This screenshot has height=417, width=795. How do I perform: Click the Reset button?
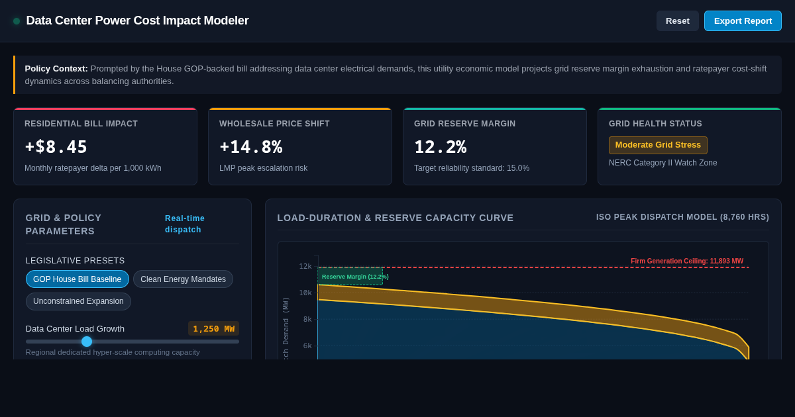(677, 21)
